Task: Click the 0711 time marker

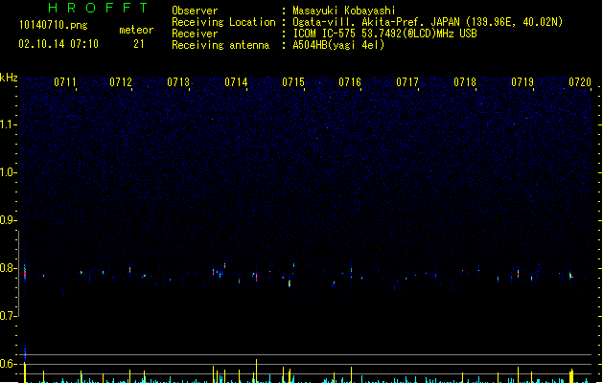Action: click(65, 82)
